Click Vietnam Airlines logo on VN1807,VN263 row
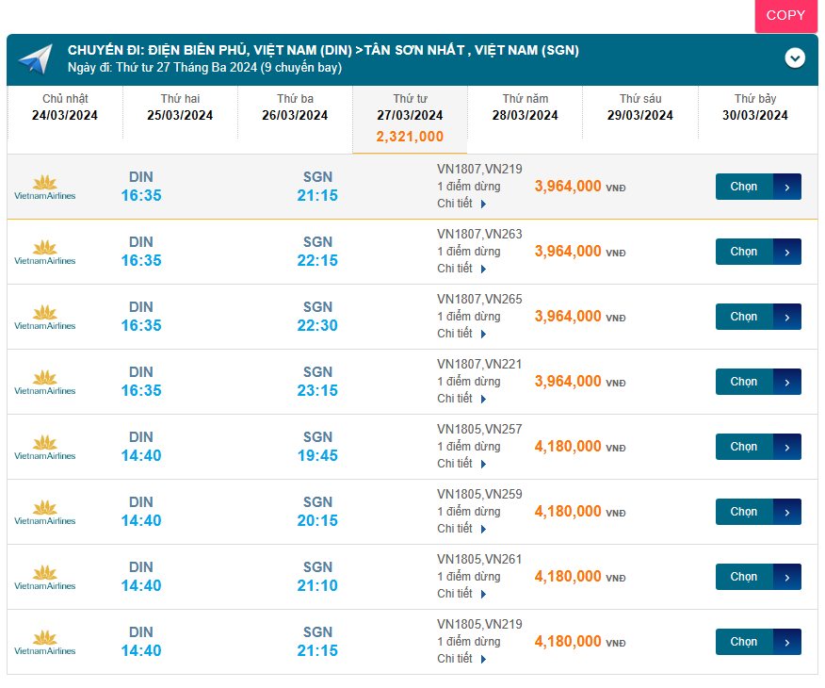The height and width of the screenshot is (688, 825). (x=45, y=252)
